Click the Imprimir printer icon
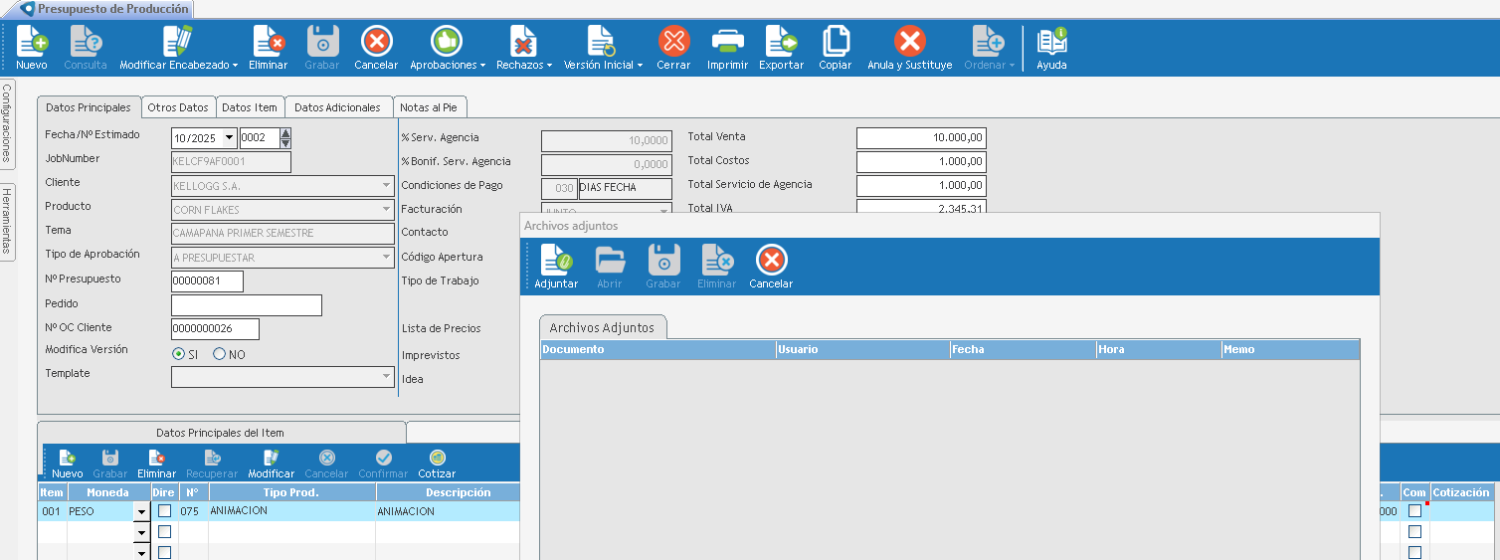Screen dimensions: 1500x560 pos(727,48)
